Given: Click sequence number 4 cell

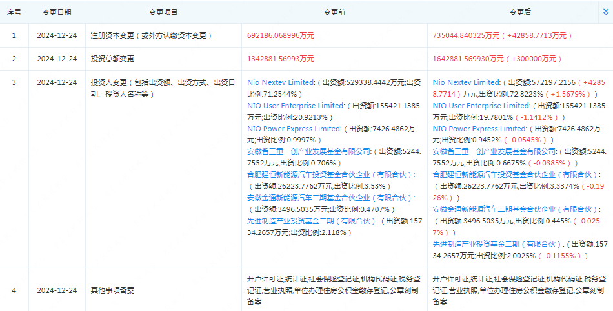Looking at the screenshot, I should [x=14, y=290].
